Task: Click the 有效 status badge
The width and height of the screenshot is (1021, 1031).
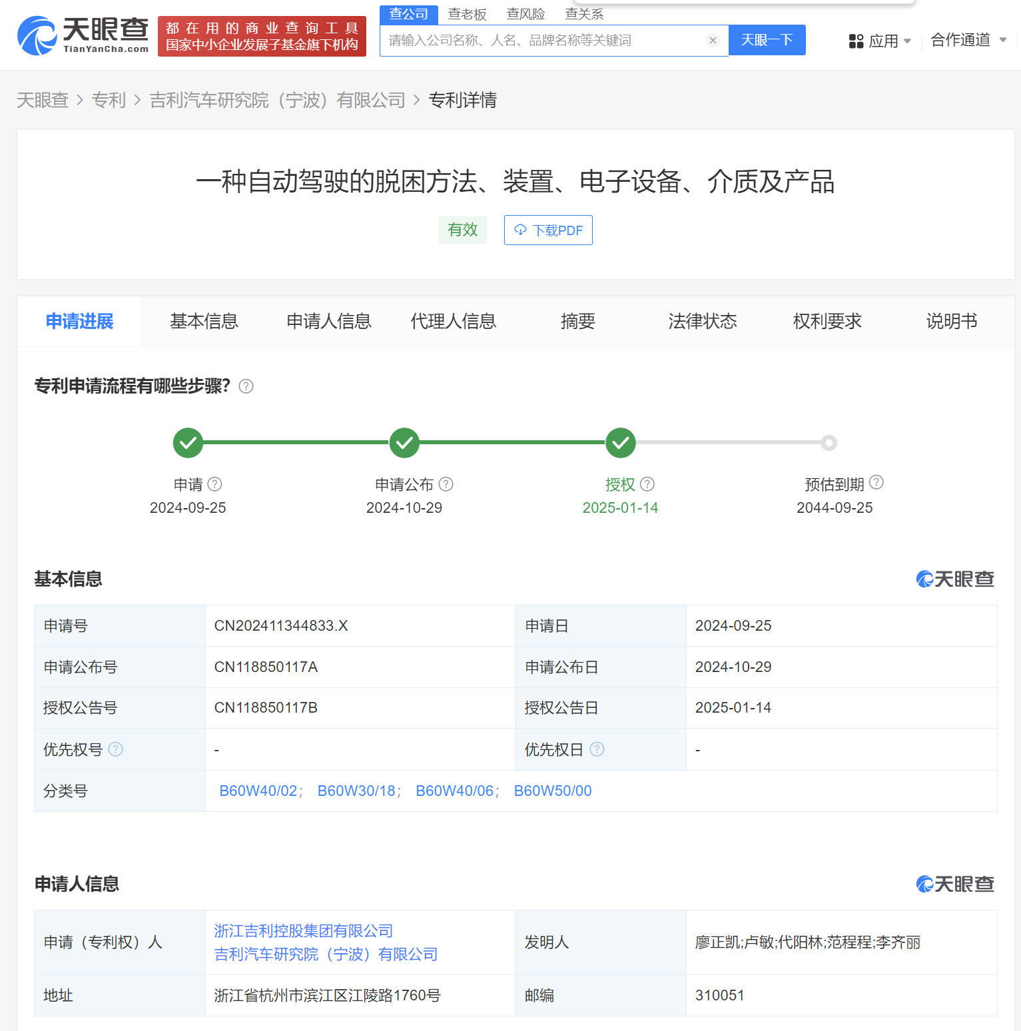Action: 463,230
